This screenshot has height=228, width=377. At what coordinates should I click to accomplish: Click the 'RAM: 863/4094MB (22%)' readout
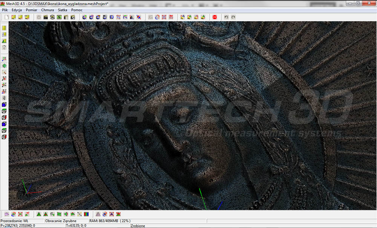click(110, 221)
